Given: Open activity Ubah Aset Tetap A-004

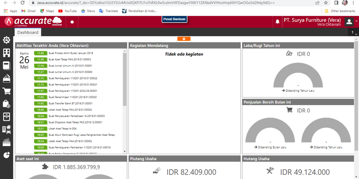Looking at the screenshot, I should pos(63,129).
